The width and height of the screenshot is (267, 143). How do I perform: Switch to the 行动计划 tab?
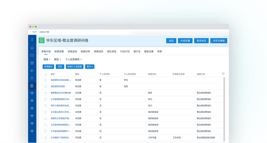(125, 51)
